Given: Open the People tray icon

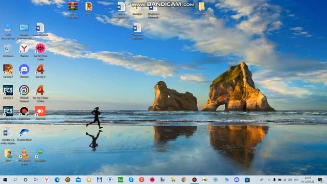Looking at the screenshot, I should pos(262,179).
